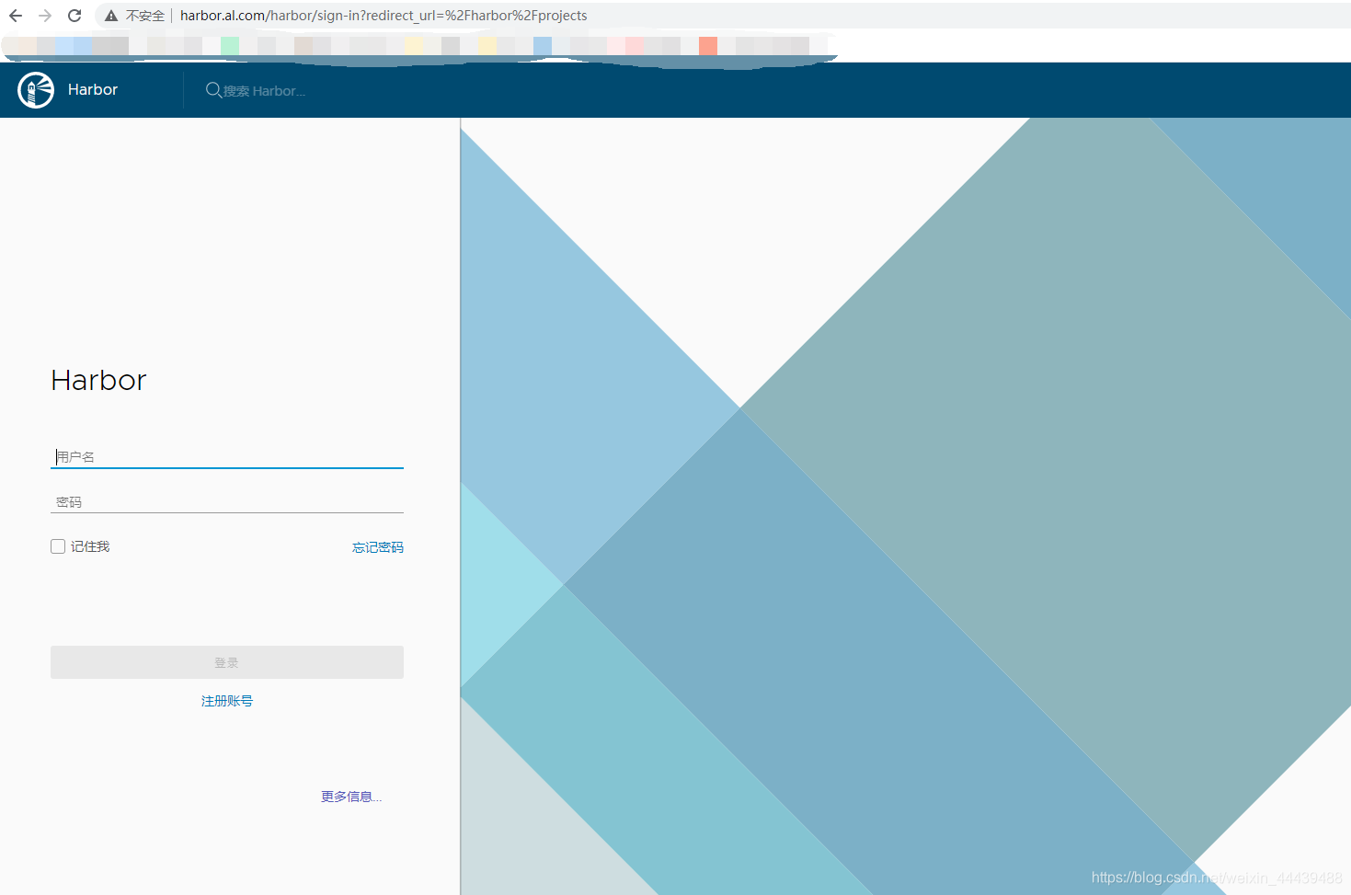Click the Harbor title in header bar
The height and width of the screenshot is (895, 1351).
93,89
